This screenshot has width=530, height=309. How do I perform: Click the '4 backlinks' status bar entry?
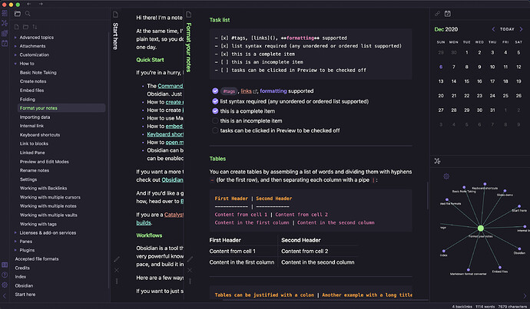(462, 306)
